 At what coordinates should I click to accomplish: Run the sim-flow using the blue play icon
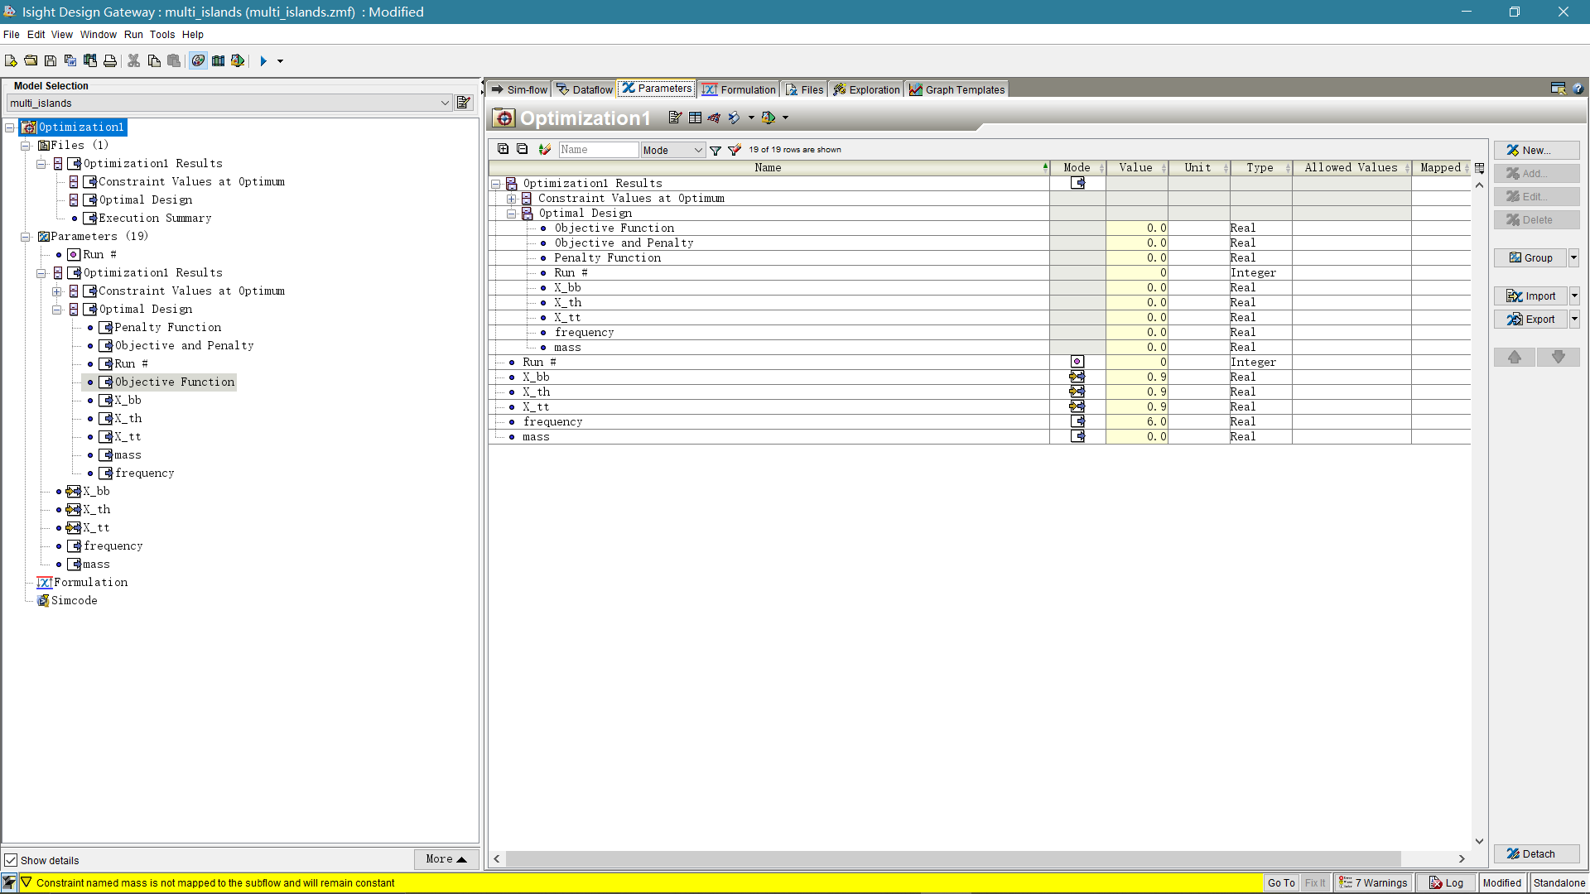tap(265, 60)
